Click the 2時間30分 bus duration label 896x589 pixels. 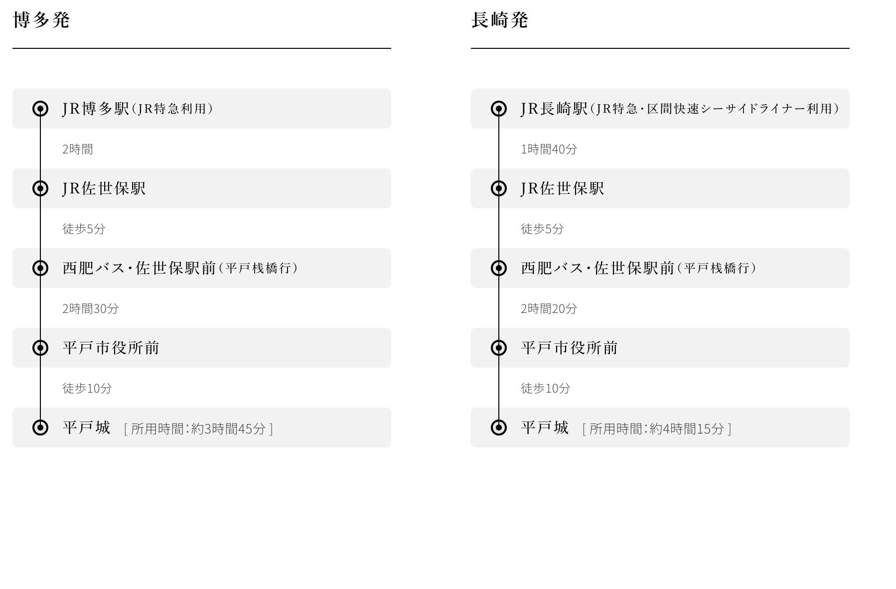(90, 308)
